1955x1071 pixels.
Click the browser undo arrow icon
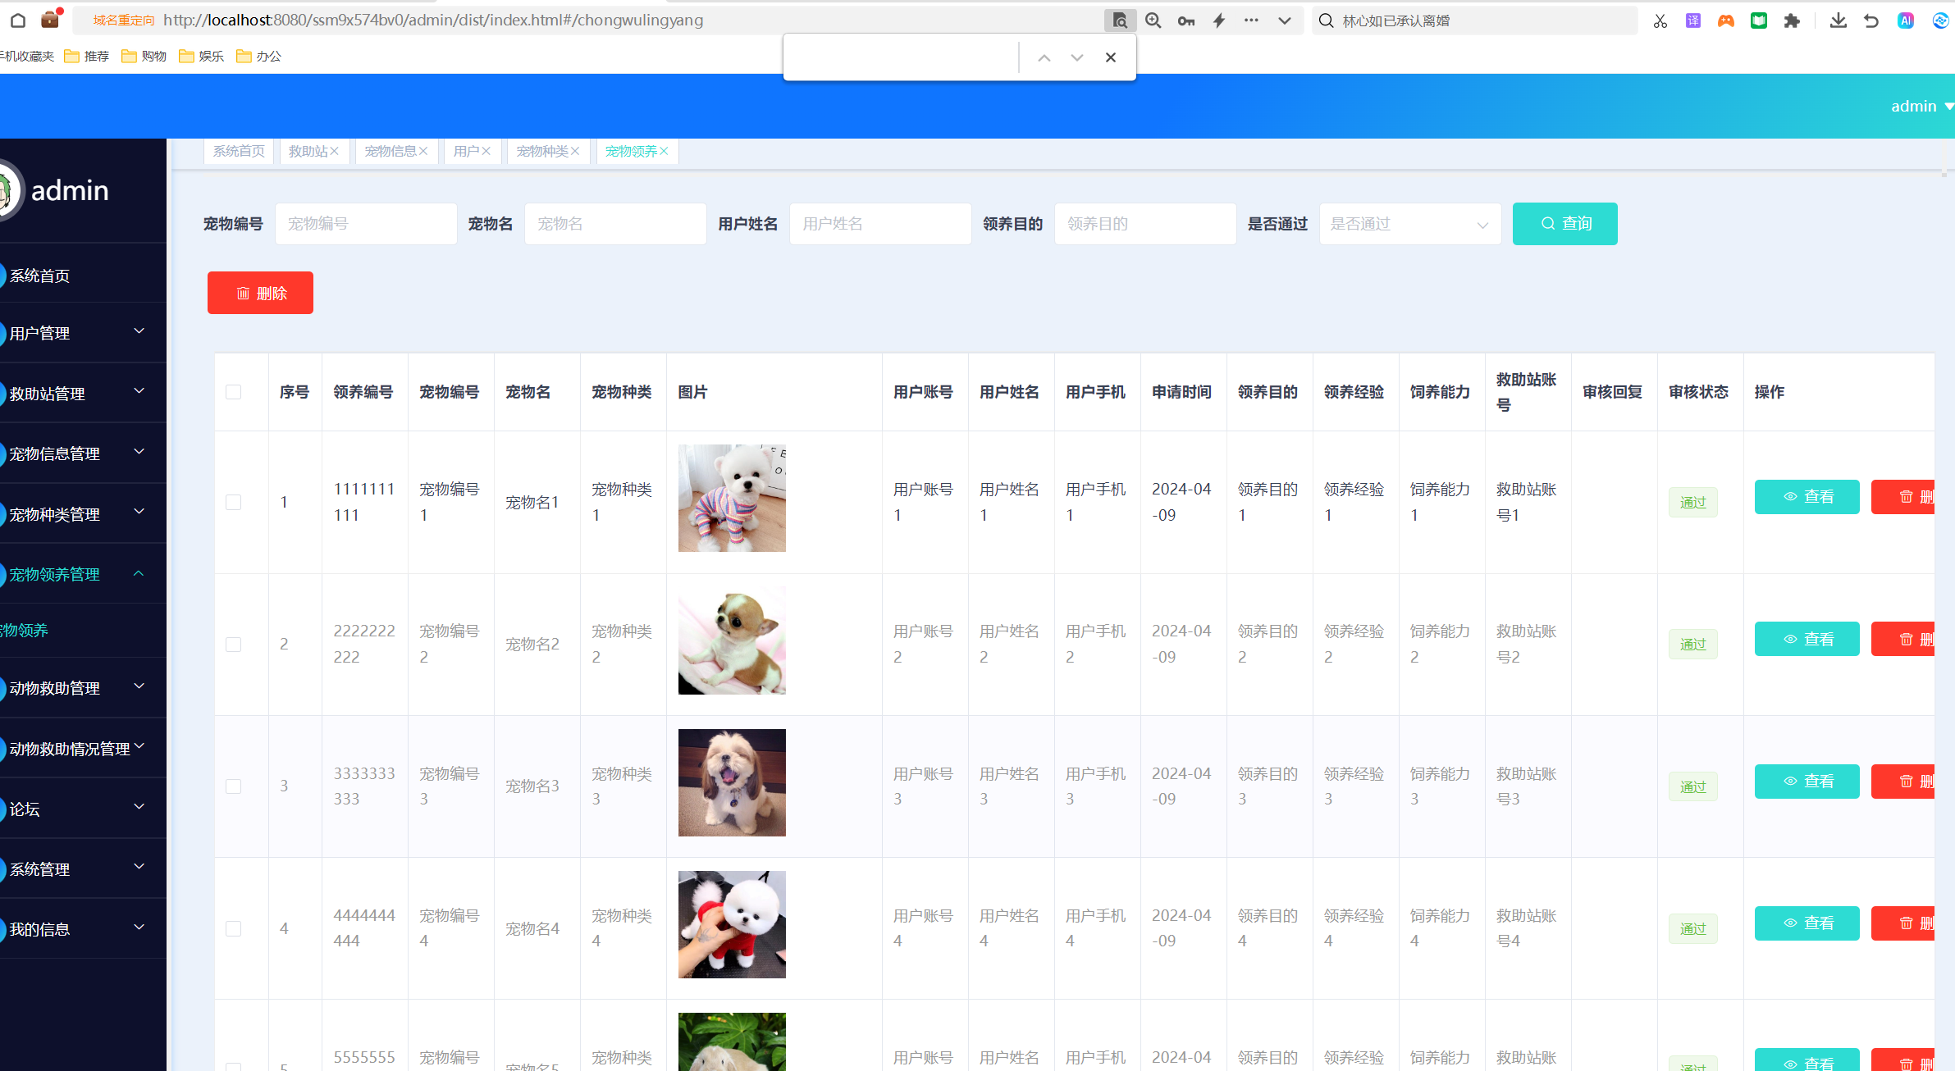pyautogui.click(x=1870, y=21)
